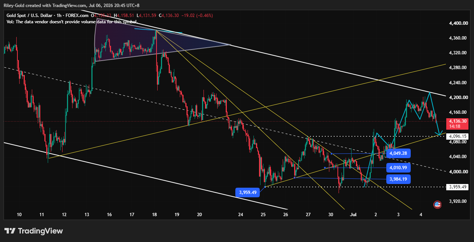Click the TradingView logo at bottom left
474x242 pixels.
(x=34, y=231)
